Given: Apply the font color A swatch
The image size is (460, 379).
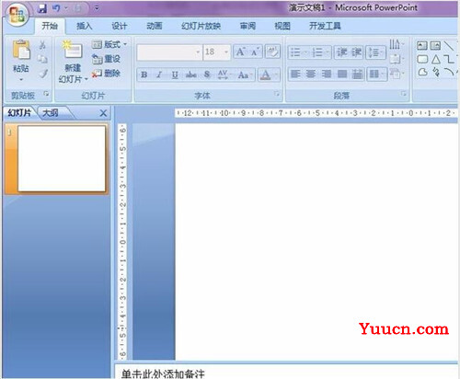Looking at the screenshot, I should pyautogui.click(x=266, y=75).
